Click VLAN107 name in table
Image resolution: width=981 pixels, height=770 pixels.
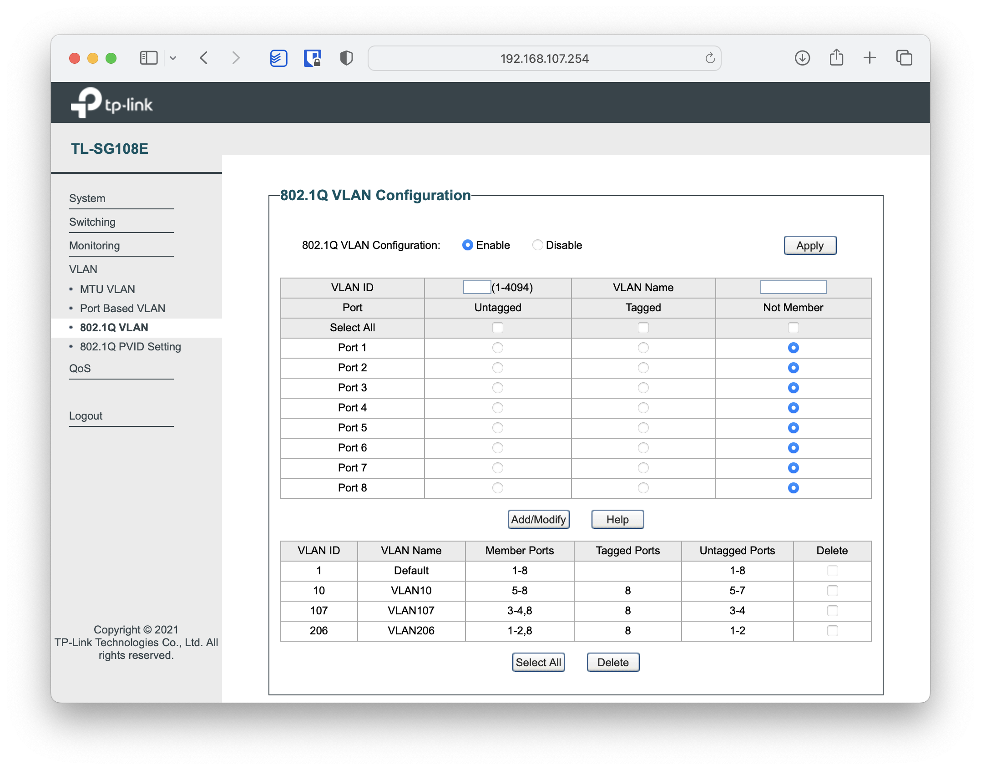[411, 611]
